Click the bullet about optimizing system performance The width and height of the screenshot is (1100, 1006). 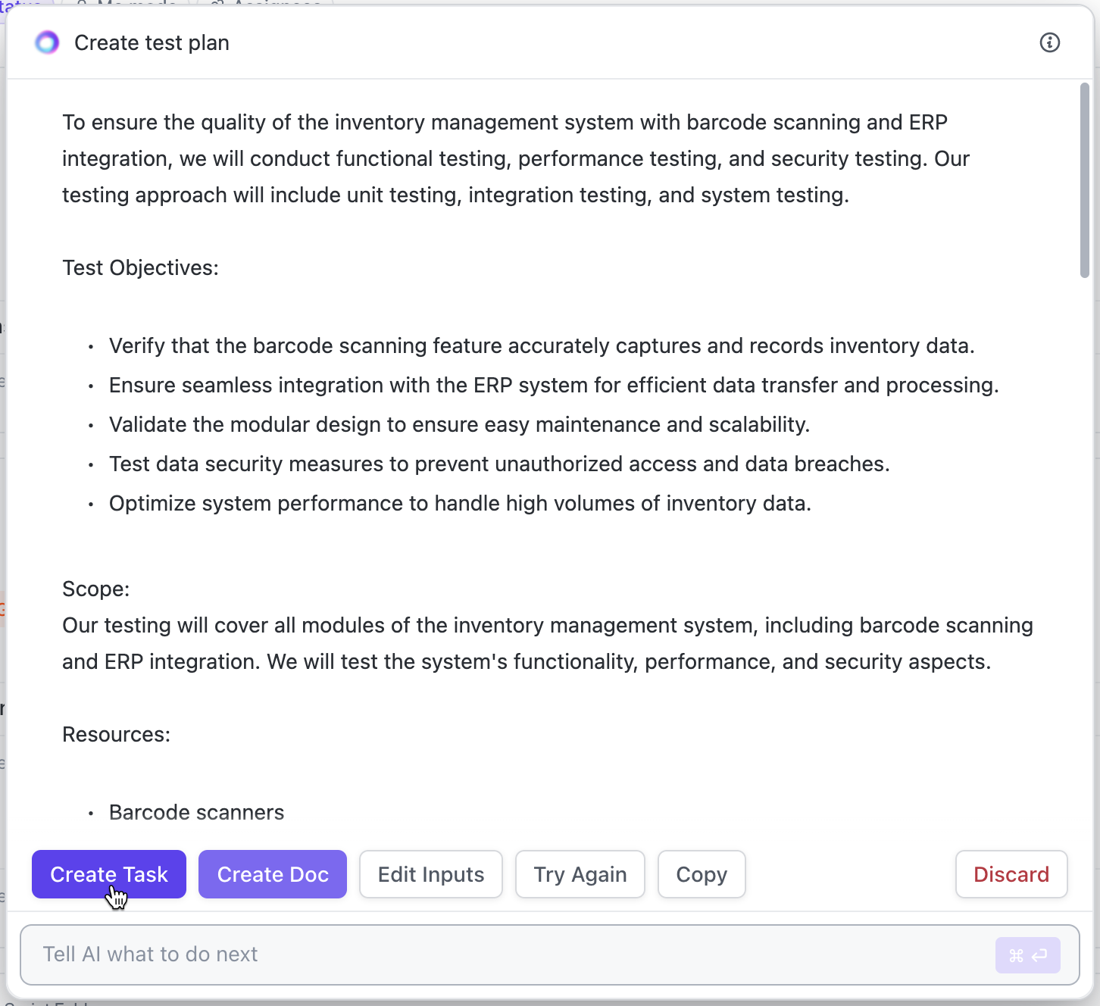click(460, 504)
